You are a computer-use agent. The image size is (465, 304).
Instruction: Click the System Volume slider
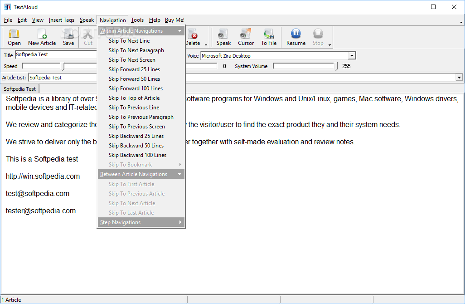click(305, 66)
